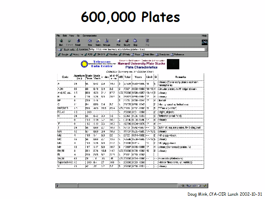Open the Help menu

[x=204, y=36]
